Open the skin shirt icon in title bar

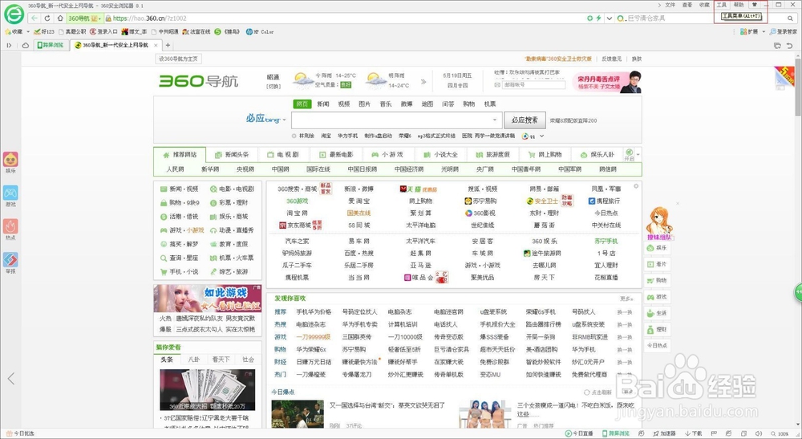[754, 5]
